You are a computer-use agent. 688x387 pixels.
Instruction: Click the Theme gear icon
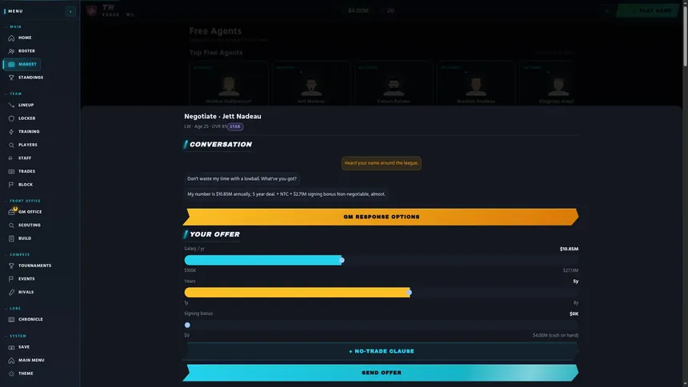(x=11, y=373)
